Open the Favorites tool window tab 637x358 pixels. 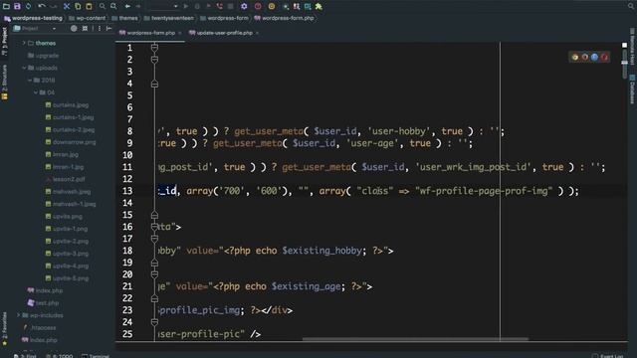click(4, 328)
